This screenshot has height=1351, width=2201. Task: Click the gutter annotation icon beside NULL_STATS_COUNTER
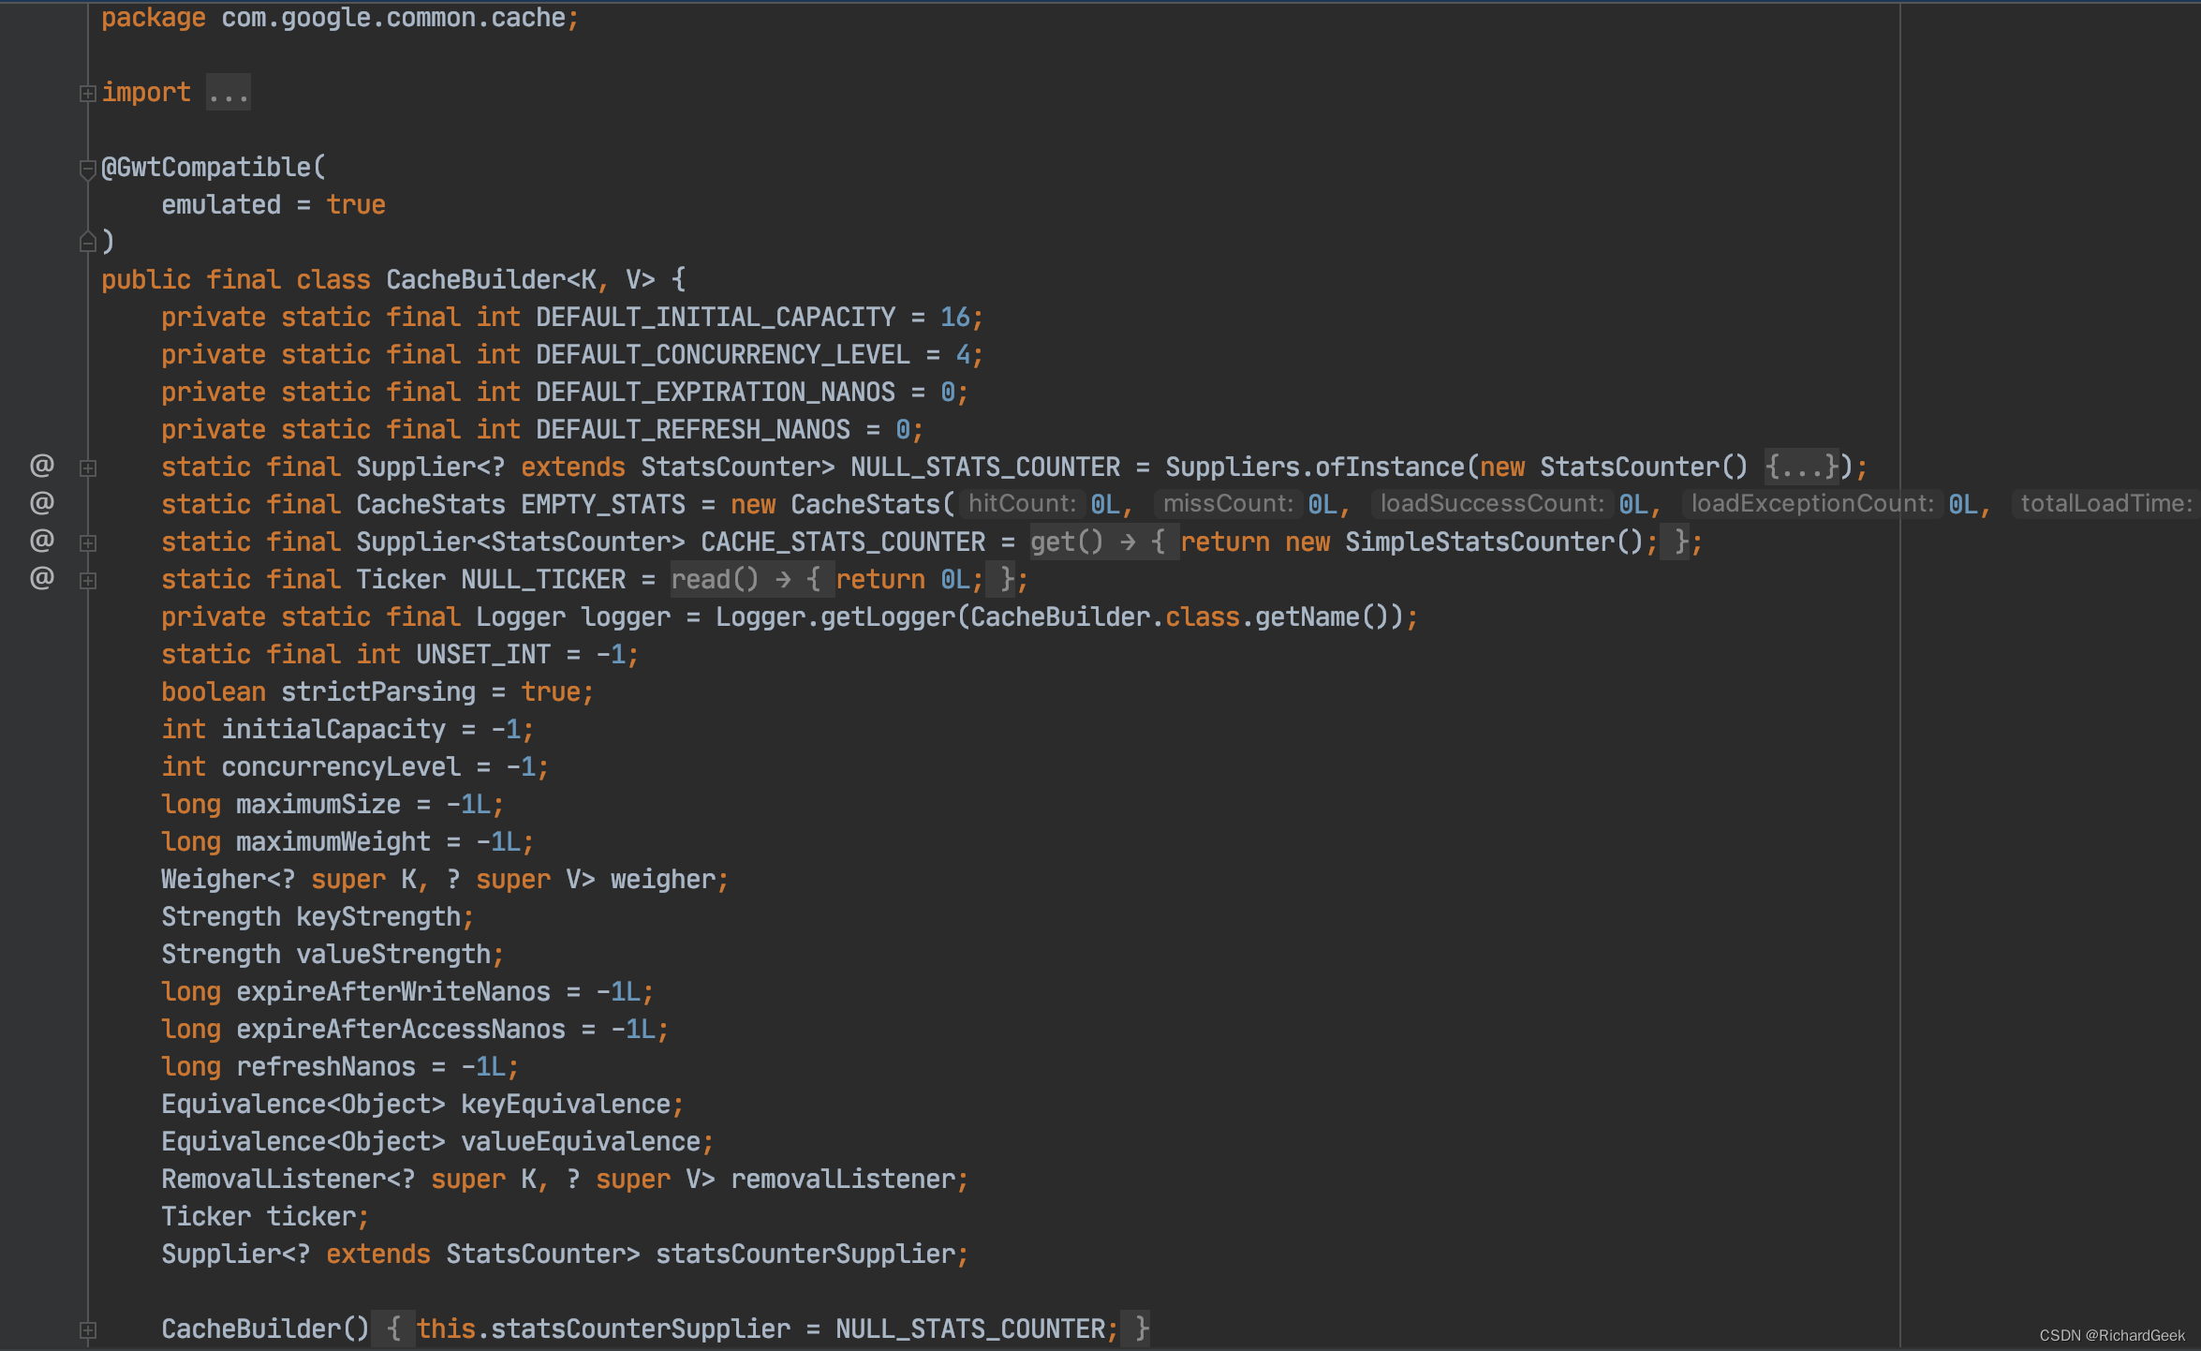point(41,466)
